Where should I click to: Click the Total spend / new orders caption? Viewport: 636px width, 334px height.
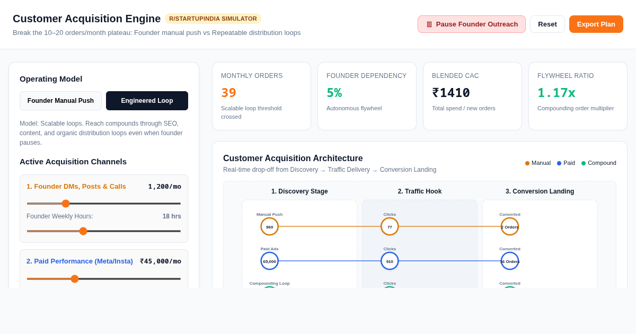tap(464, 108)
